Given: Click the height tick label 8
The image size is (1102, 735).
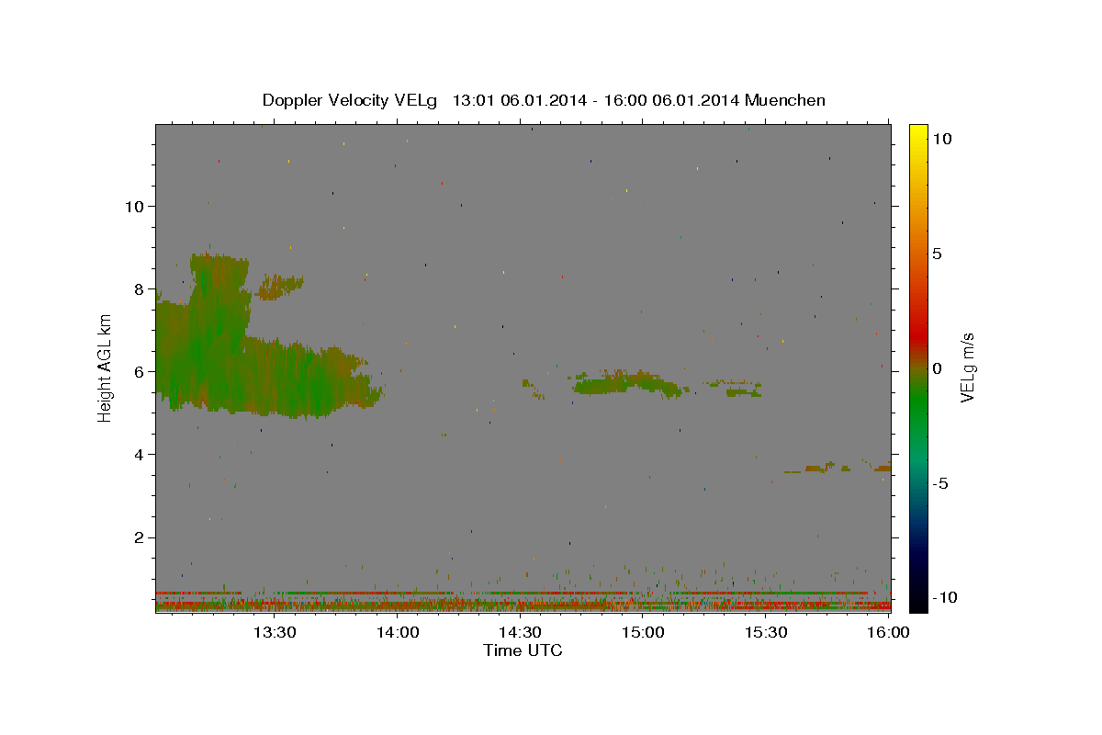Looking at the screenshot, I should pyautogui.click(x=140, y=288).
